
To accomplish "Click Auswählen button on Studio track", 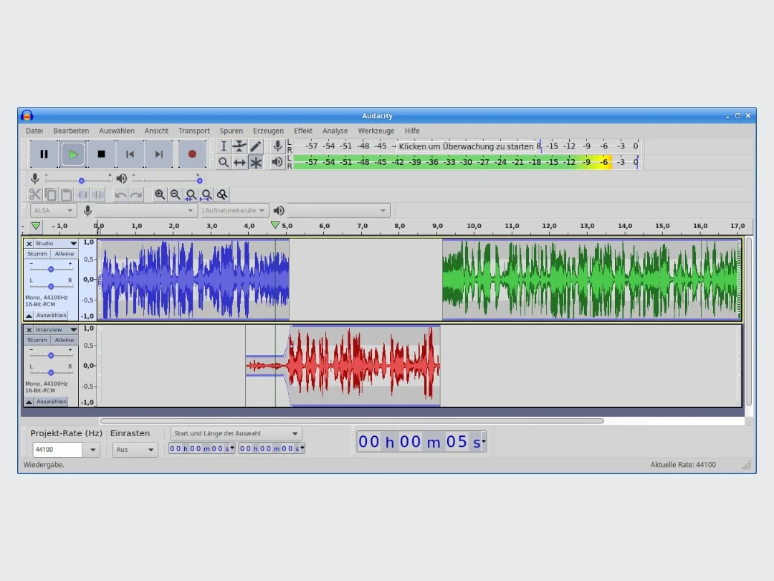I will click(x=52, y=315).
